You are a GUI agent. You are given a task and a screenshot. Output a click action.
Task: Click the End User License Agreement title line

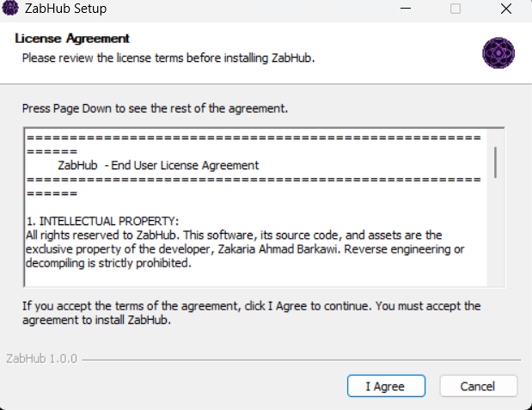[x=158, y=165]
